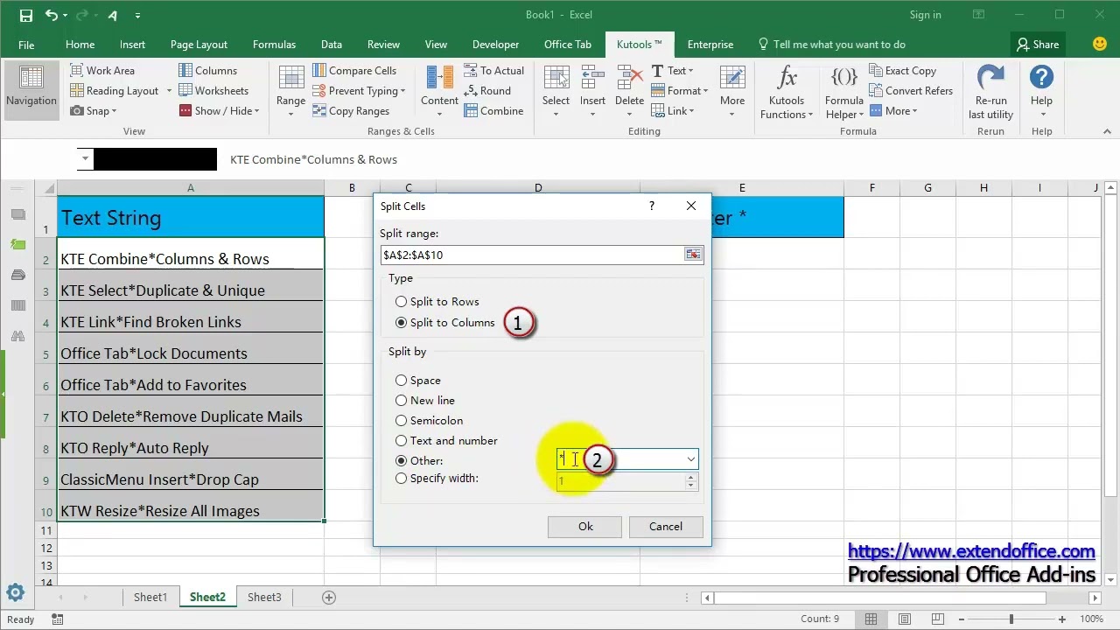Click the help question mark in Split Cells dialog
The height and width of the screenshot is (630, 1120).
[x=651, y=206]
